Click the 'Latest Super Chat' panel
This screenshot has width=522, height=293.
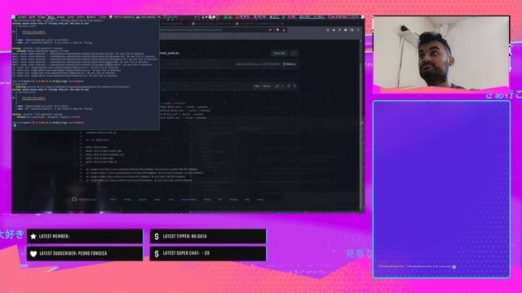[208, 253]
